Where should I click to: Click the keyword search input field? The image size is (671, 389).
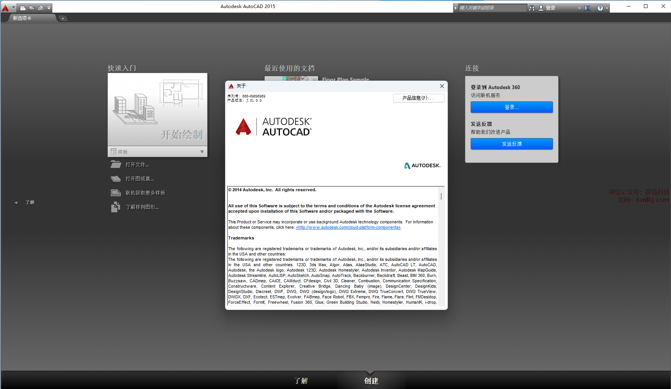tap(492, 8)
